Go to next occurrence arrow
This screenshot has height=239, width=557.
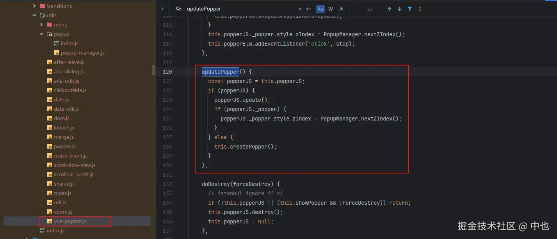point(400,9)
